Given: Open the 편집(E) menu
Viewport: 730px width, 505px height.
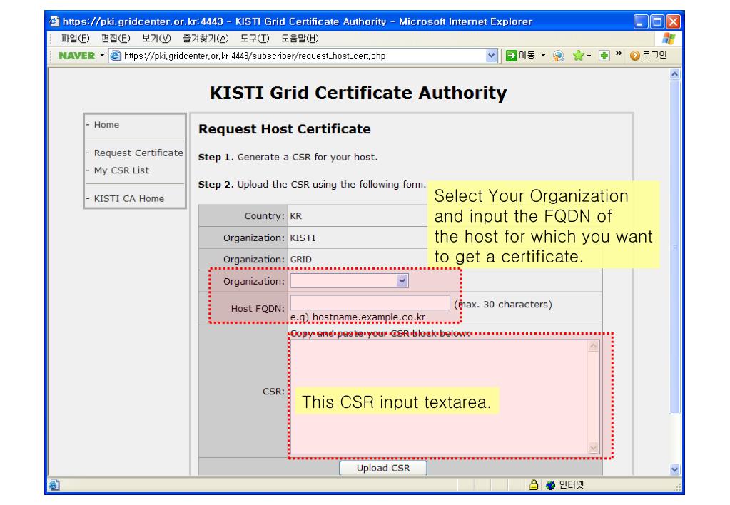Looking at the screenshot, I should pos(116,39).
